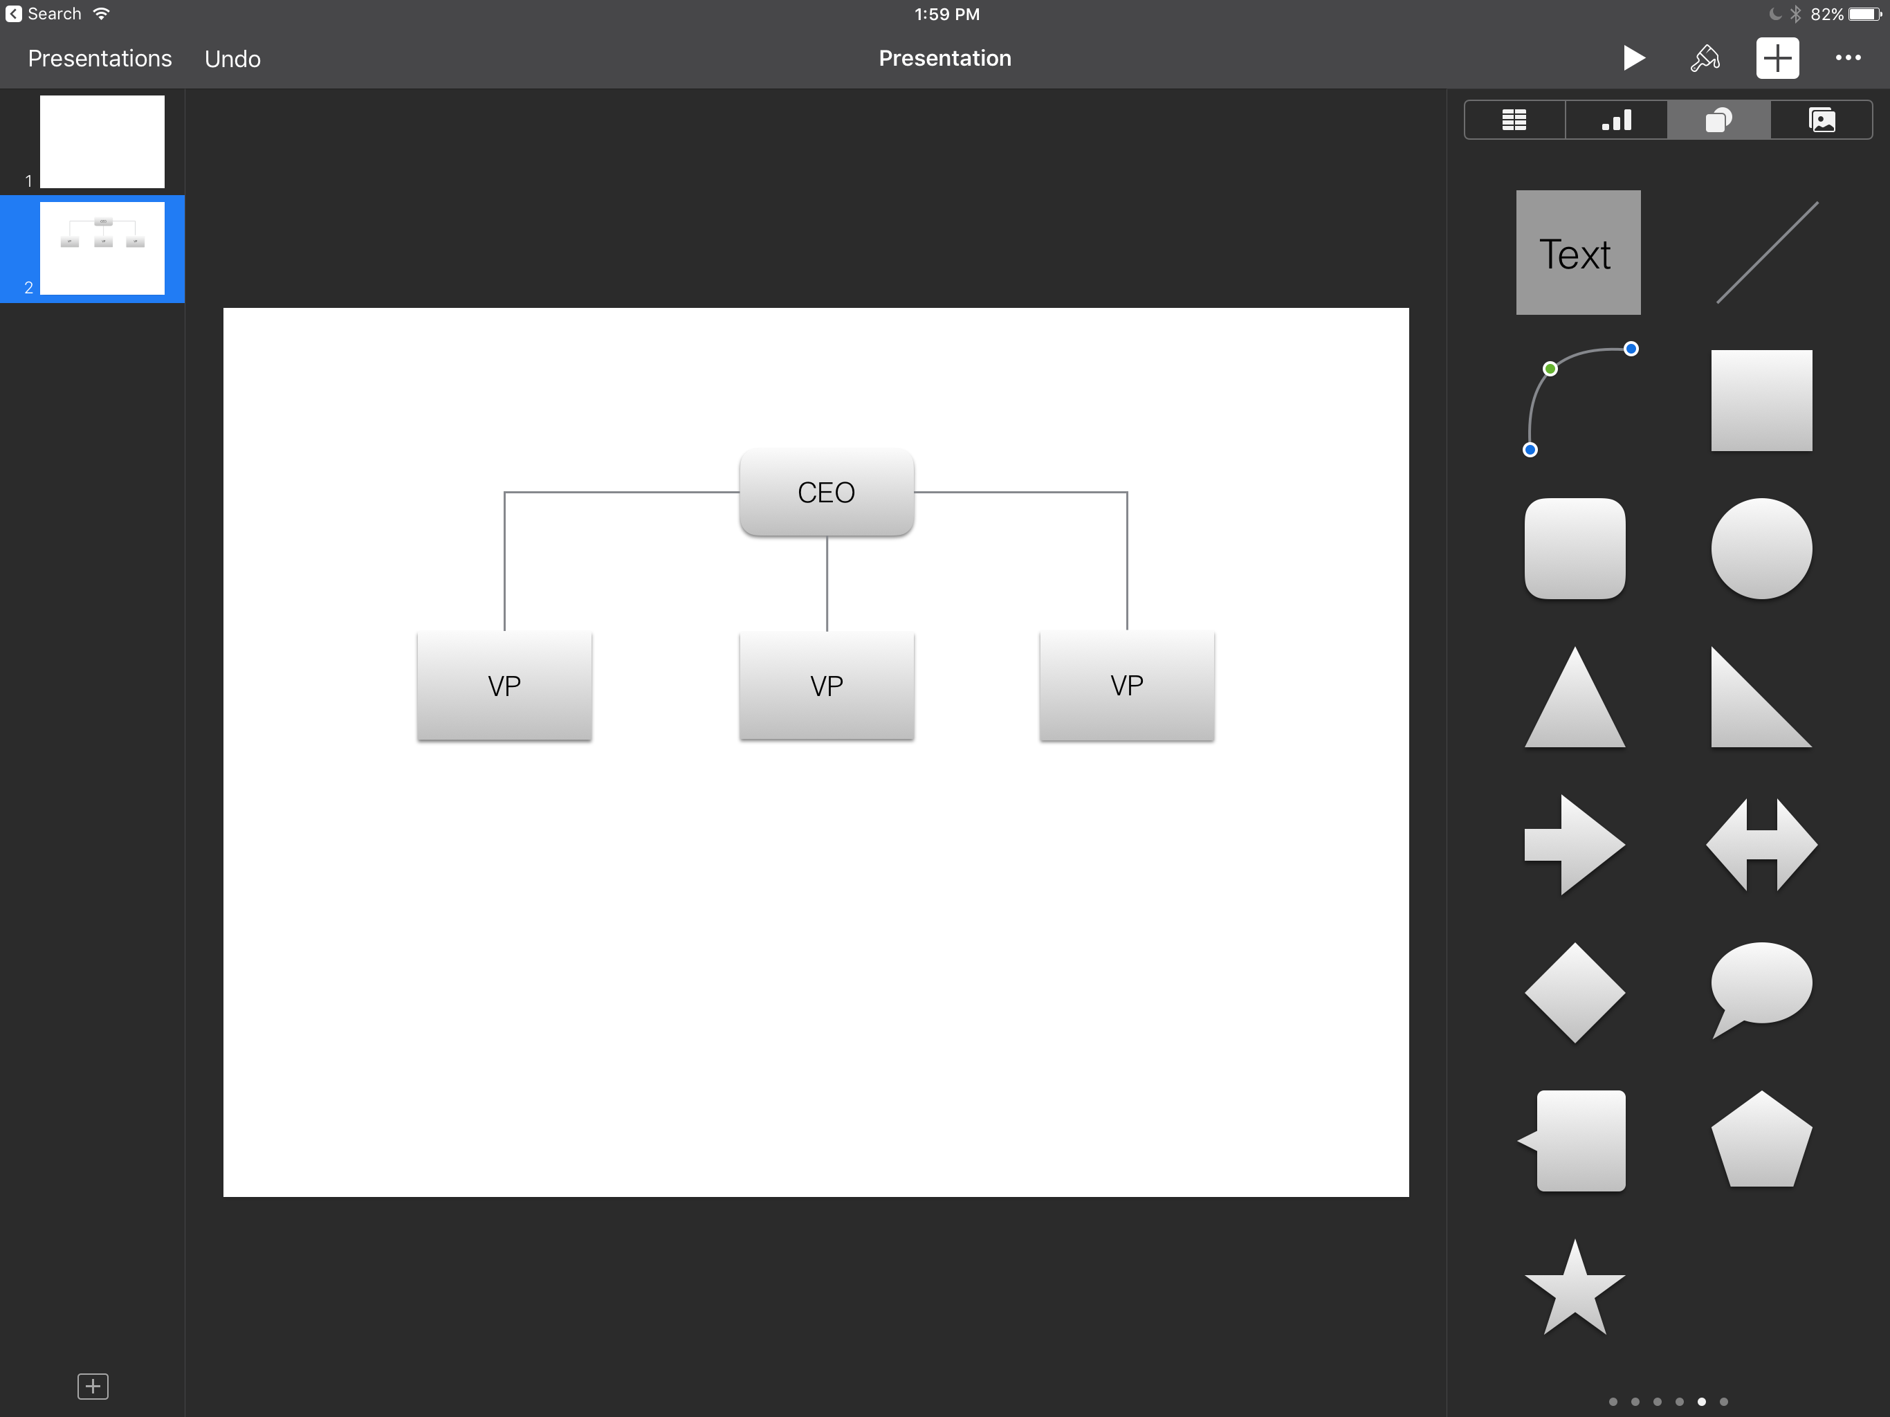The image size is (1890, 1417).
Task: Switch to the Tables insert tab
Action: tap(1514, 120)
